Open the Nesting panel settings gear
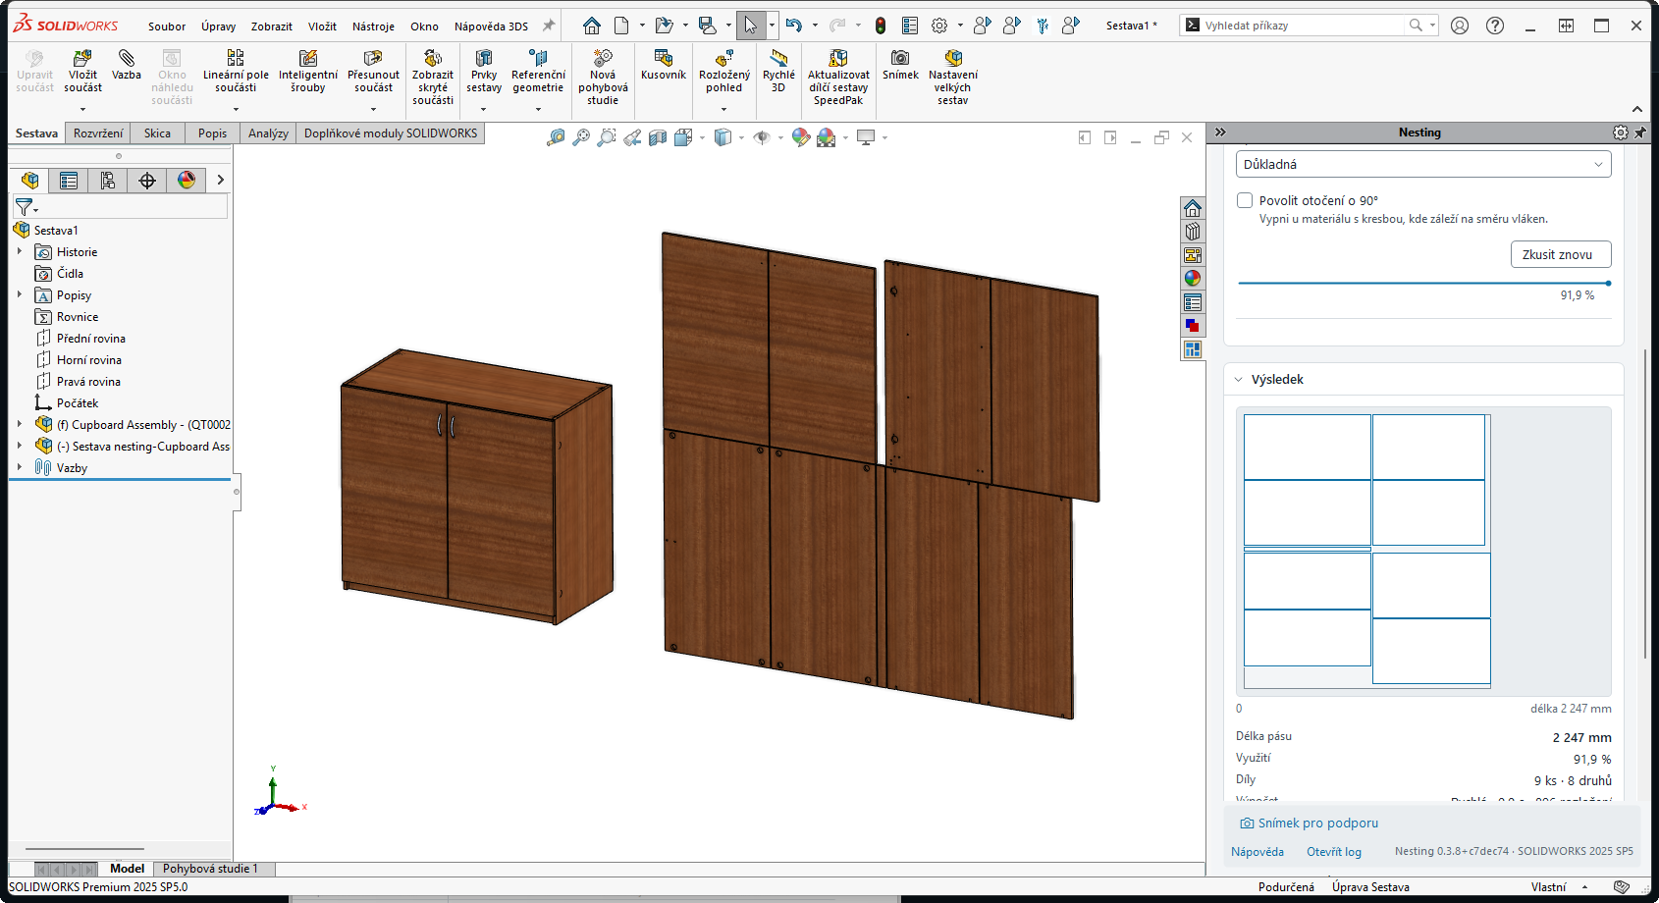The height and width of the screenshot is (903, 1659). 1621,133
